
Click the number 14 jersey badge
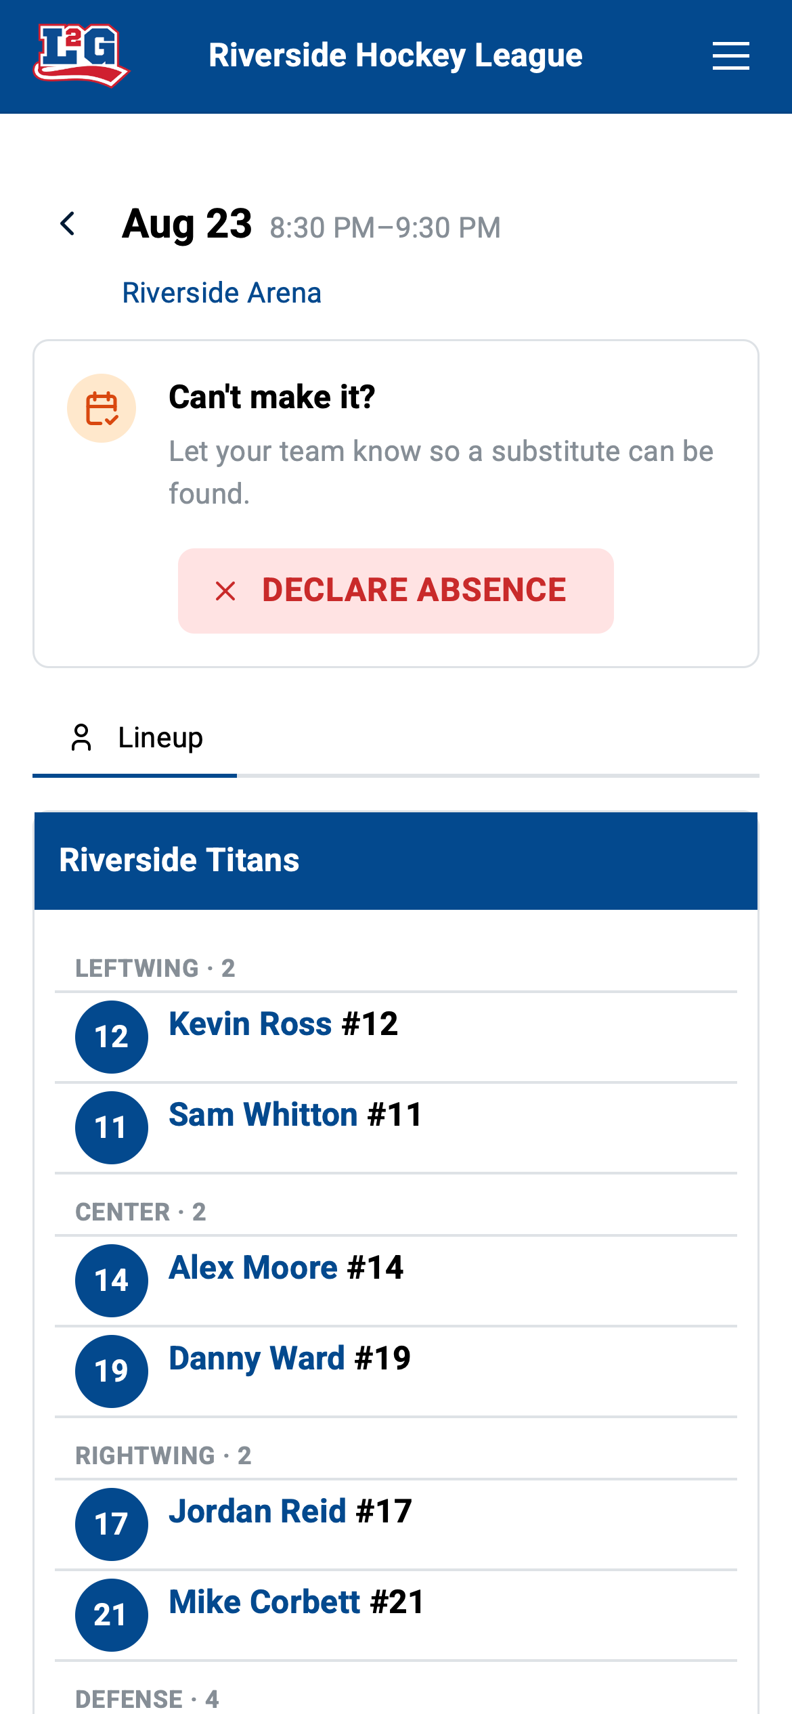[112, 1281]
